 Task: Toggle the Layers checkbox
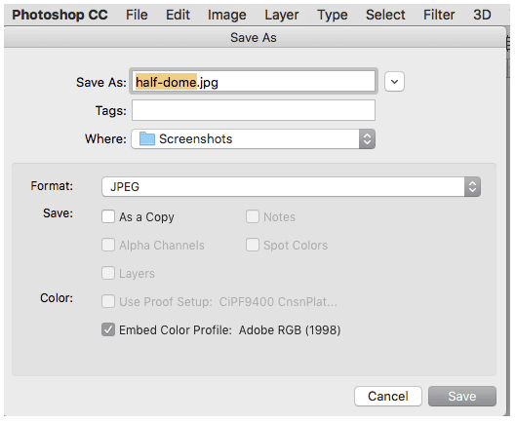click(108, 273)
